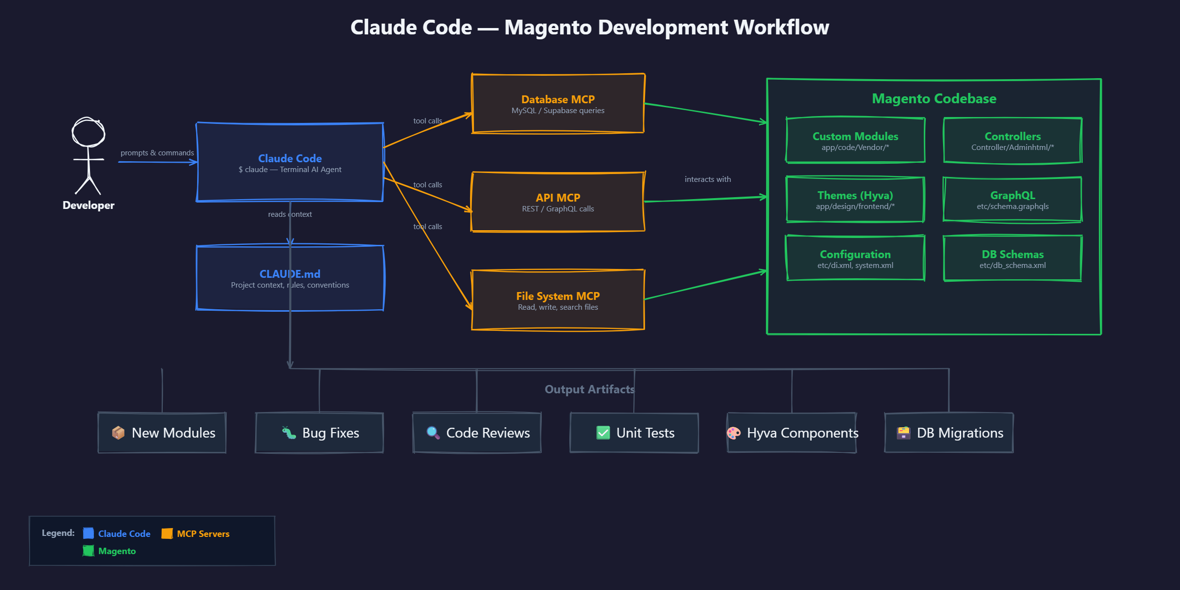
Task: Click the diagram title Claude Code — Magento Development Workflow
Action: click(590, 28)
